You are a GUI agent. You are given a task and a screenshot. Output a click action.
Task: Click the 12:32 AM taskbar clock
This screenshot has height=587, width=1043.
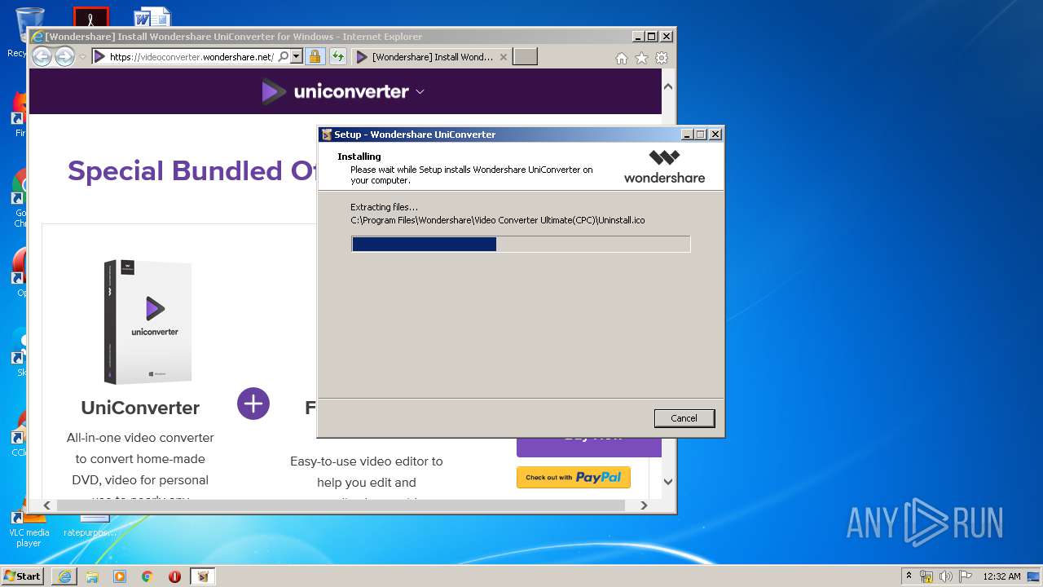(x=1001, y=576)
